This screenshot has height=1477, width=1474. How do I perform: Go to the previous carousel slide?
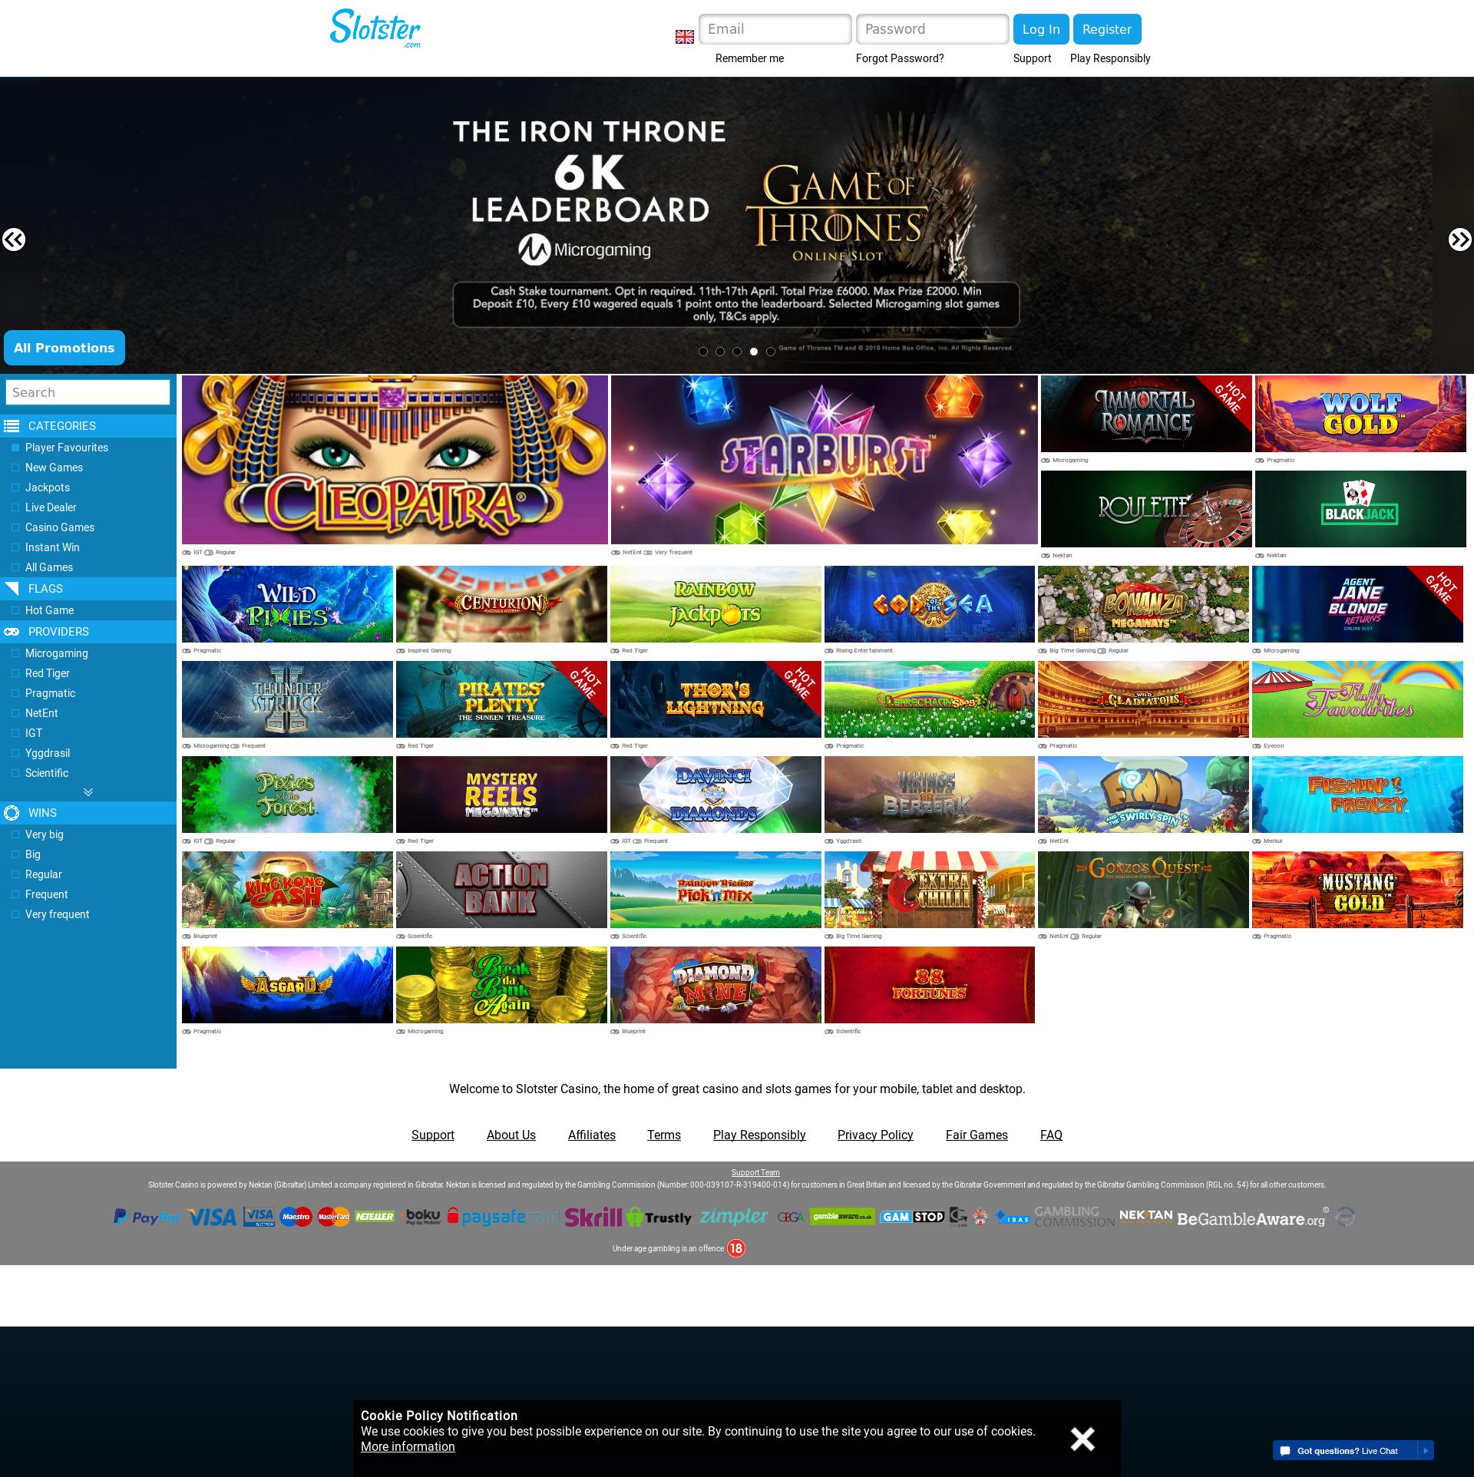(x=13, y=240)
